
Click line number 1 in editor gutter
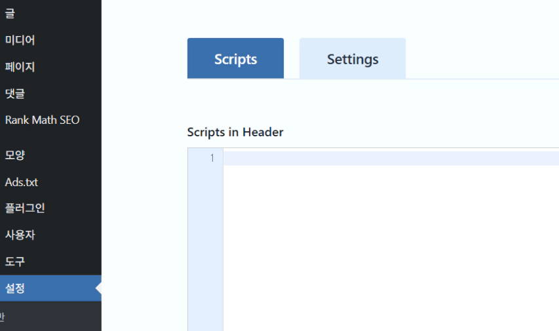pyautogui.click(x=212, y=158)
